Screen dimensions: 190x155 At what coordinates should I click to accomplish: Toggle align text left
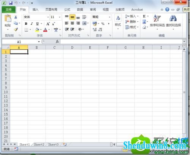pyautogui.click(x=66, y=23)
